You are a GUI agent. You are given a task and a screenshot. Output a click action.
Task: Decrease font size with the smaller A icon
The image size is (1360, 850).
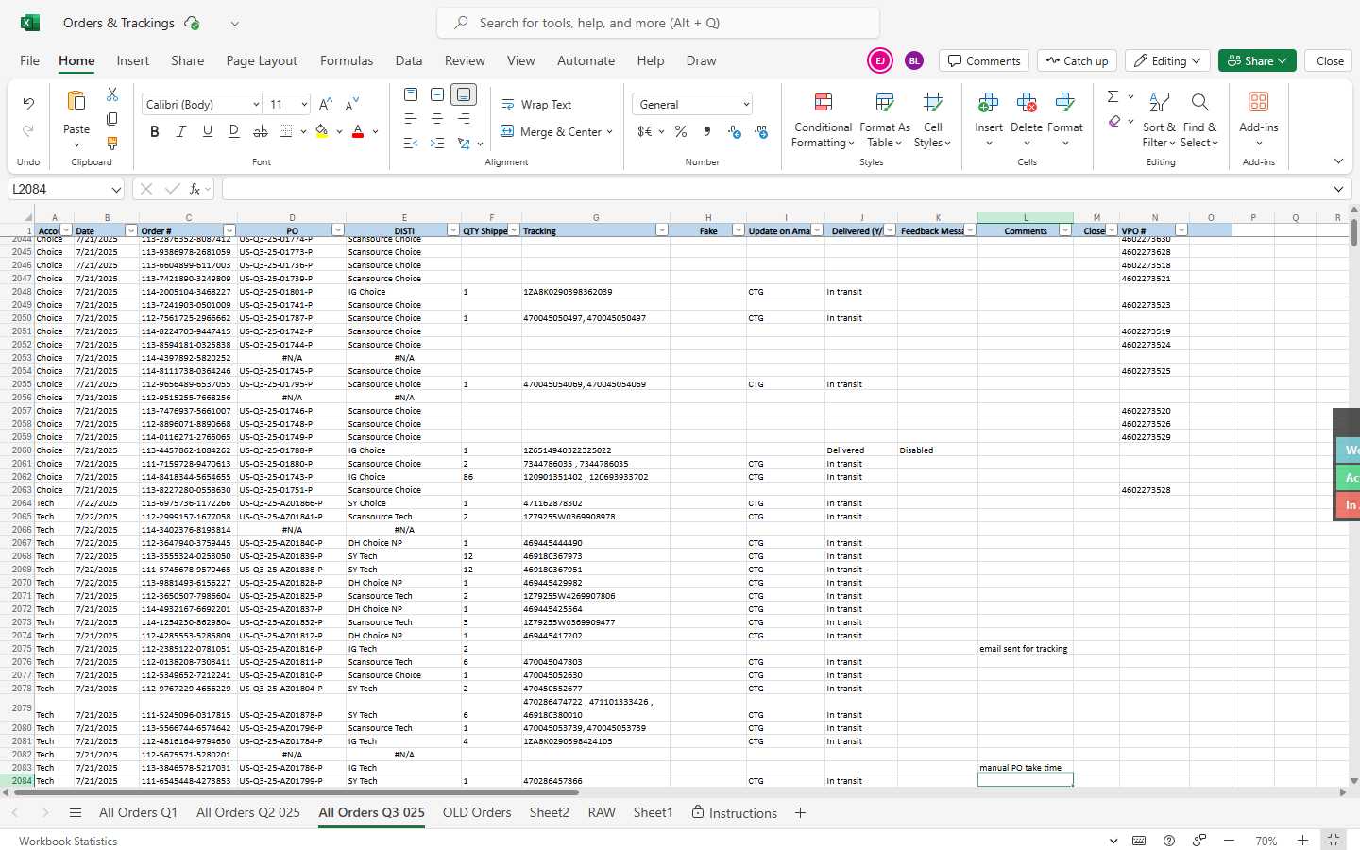(x=352, y=104)
